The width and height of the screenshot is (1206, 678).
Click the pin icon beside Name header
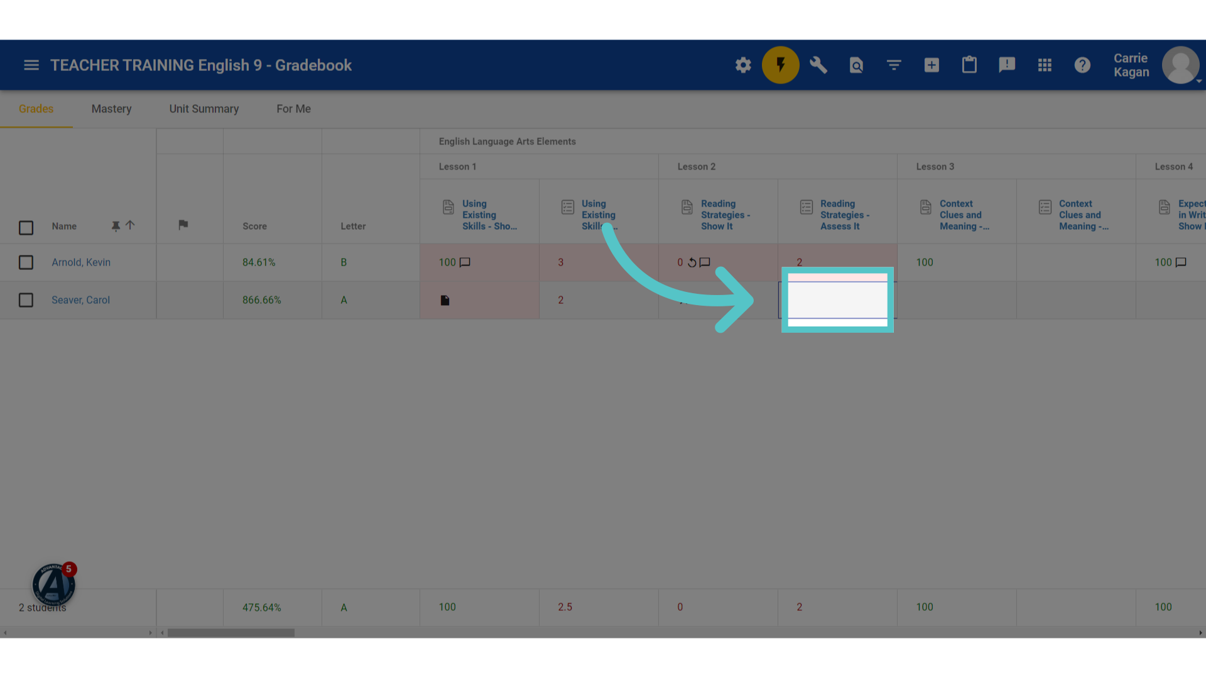click(116, 226)
